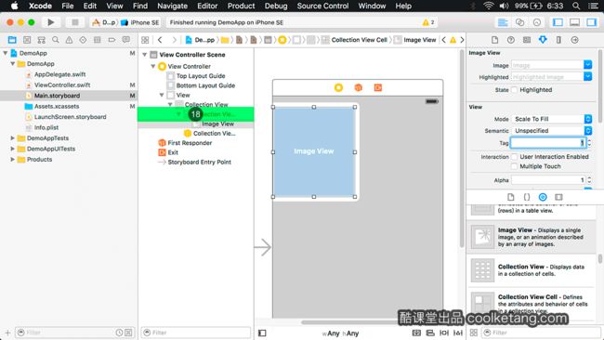Switch to the Version editor

point(536,22)
